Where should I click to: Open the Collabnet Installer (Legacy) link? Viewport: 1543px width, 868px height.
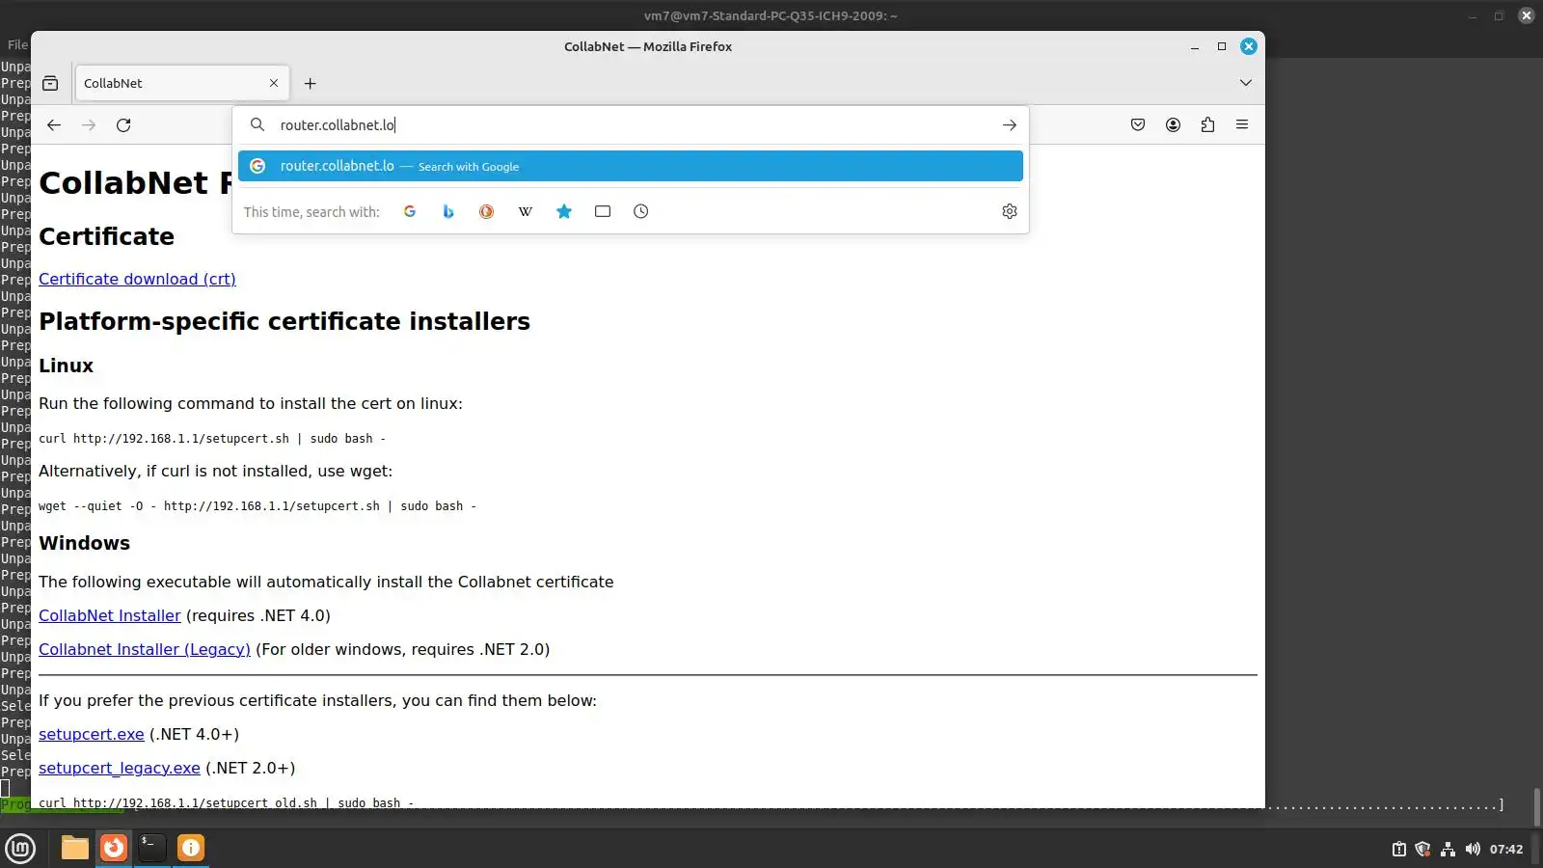(x=145, y=649)
